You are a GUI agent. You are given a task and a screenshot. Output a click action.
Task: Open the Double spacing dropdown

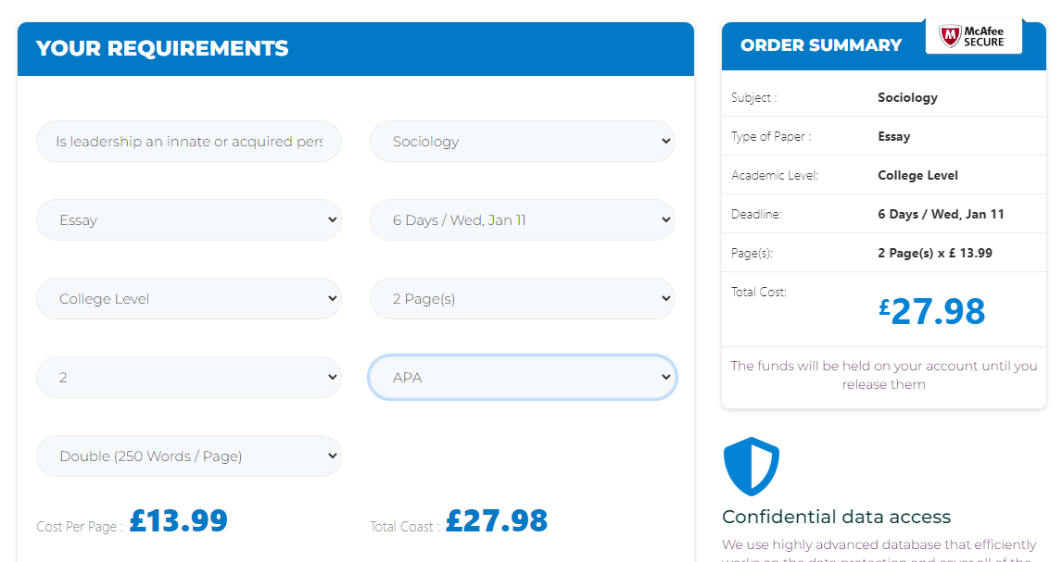pyautogui.click(x=189, y=456)
